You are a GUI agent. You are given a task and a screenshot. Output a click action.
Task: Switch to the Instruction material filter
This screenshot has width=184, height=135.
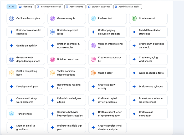pos(49,7)
